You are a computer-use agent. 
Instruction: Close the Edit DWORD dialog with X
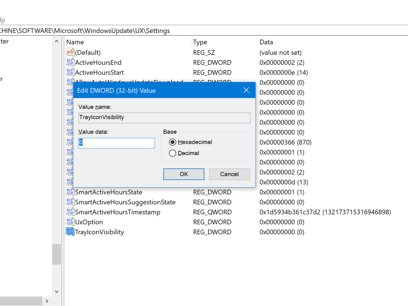pyautogui.click(x=246, y=90)
